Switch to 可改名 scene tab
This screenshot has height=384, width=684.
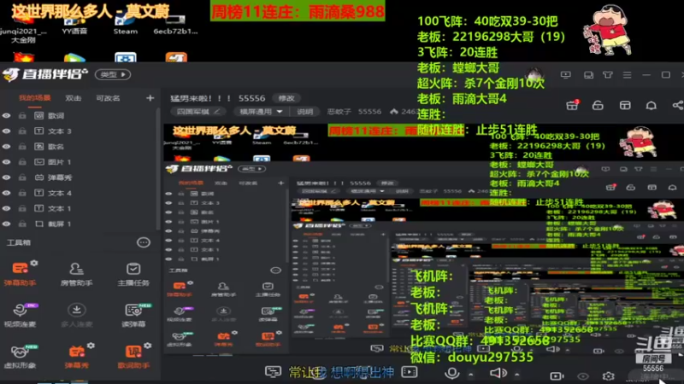point(108,98)
